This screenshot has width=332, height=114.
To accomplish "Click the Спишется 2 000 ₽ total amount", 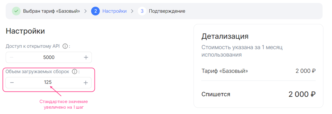I will (302, 94).
